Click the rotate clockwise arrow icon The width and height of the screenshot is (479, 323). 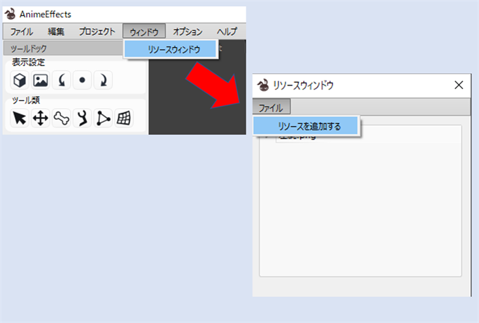(103, 80)
